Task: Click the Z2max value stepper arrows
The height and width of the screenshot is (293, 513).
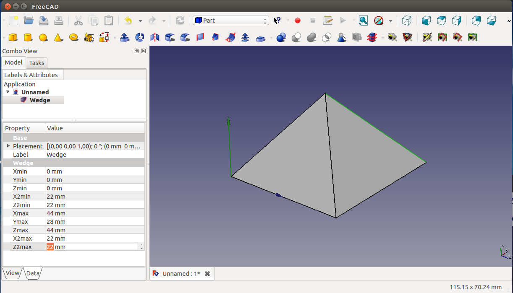Action: pyautogui.click(x=141, y=247)
